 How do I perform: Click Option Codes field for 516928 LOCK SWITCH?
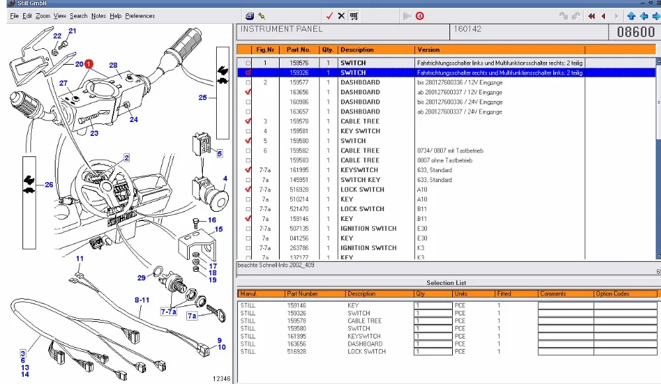625,352
